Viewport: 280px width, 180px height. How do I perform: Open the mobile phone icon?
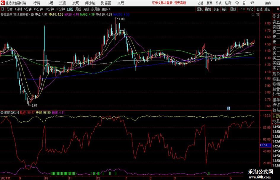[244, 3]
